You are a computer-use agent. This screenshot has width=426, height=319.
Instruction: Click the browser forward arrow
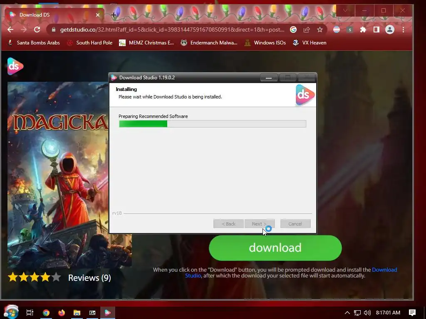coord(24,29)
